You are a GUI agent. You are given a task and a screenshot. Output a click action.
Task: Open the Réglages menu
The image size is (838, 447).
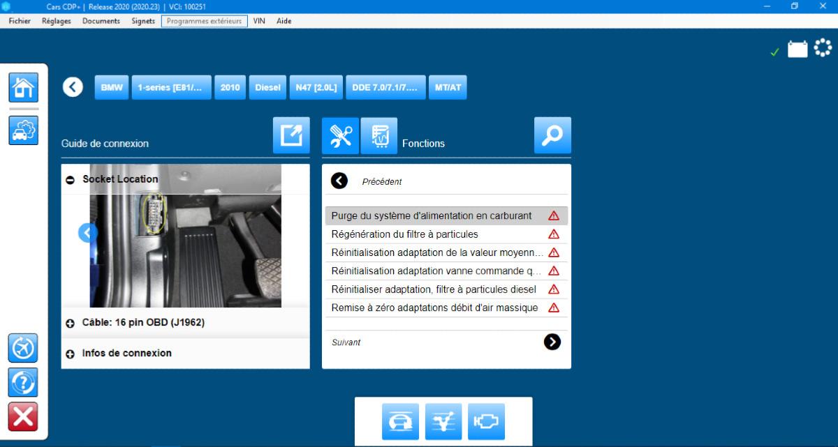56,21
